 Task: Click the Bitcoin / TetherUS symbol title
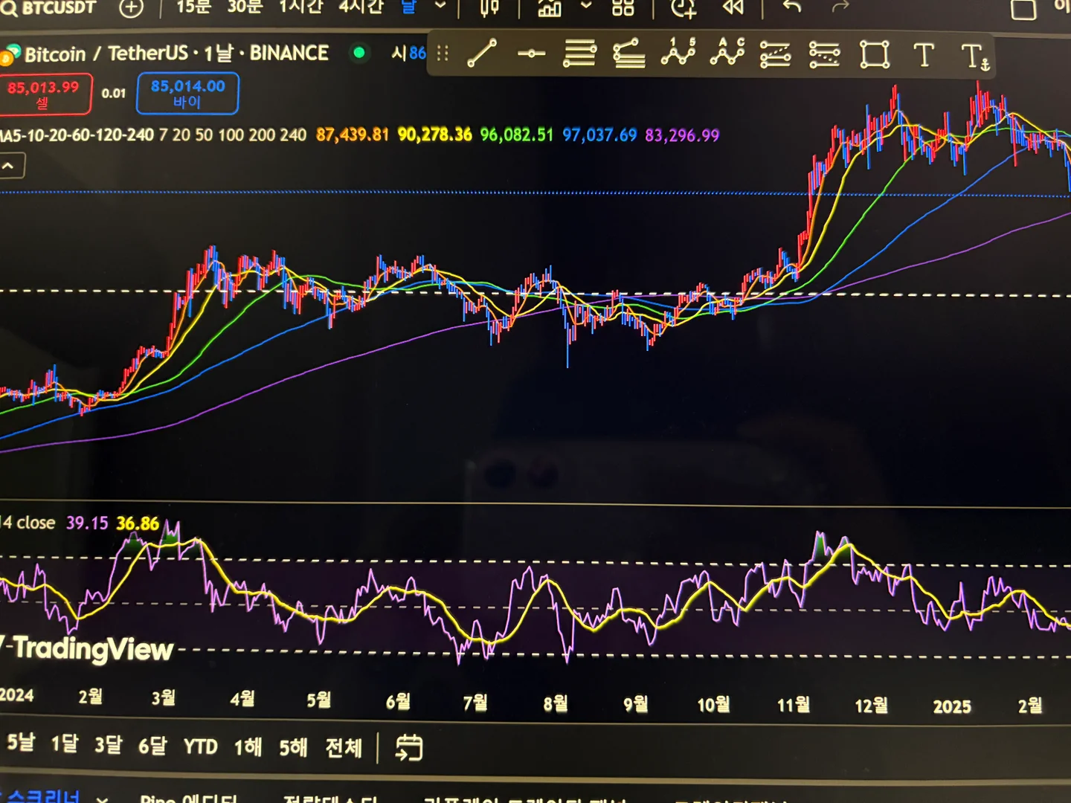(x=177, y=54)
